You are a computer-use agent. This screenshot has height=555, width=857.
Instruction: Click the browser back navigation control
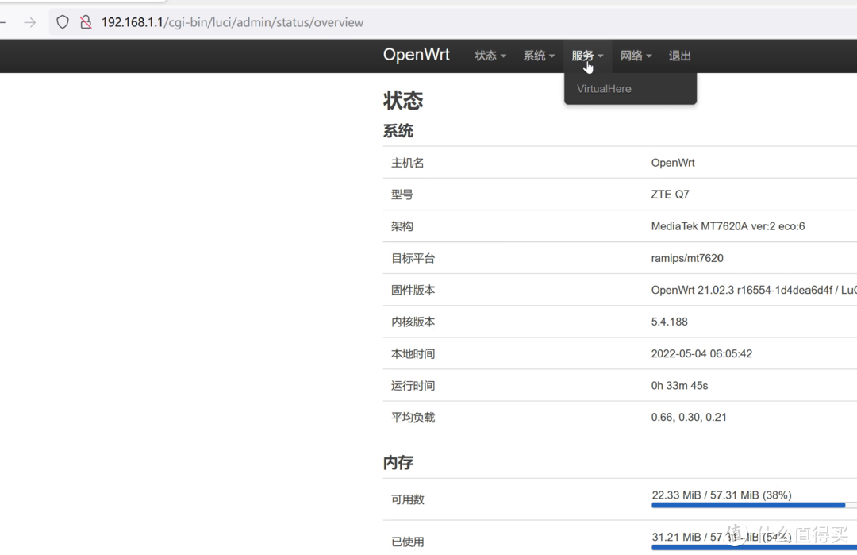click(4, 21)
